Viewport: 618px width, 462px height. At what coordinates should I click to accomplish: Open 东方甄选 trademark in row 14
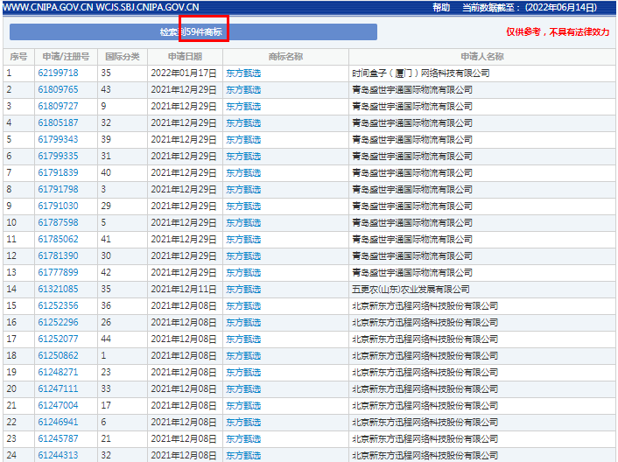243,289
